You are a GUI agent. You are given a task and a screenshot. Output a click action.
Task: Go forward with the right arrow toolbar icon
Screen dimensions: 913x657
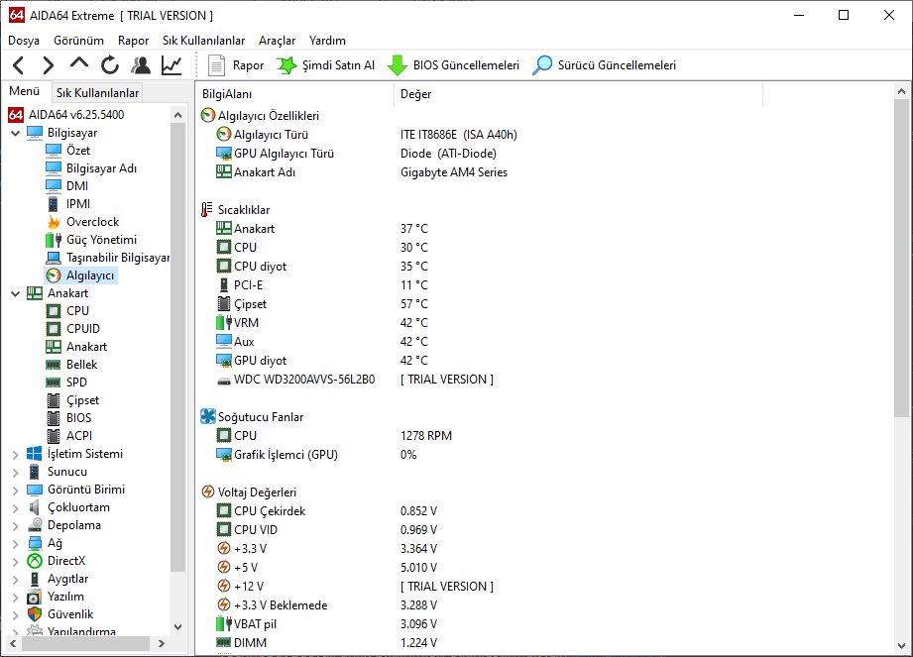point(49,65)
